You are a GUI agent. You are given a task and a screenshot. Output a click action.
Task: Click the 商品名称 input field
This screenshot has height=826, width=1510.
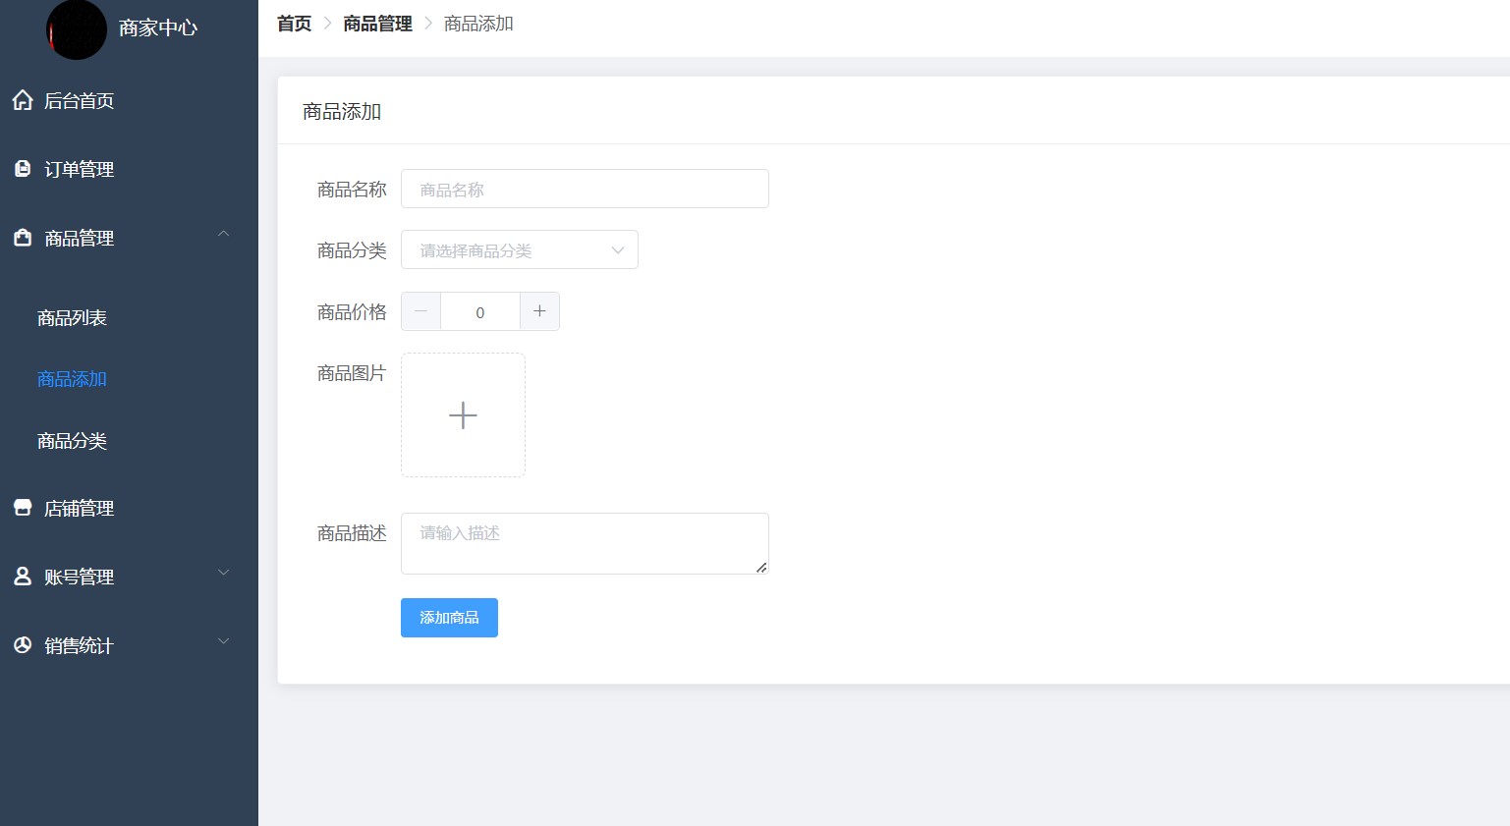click(x=585, y=189)
